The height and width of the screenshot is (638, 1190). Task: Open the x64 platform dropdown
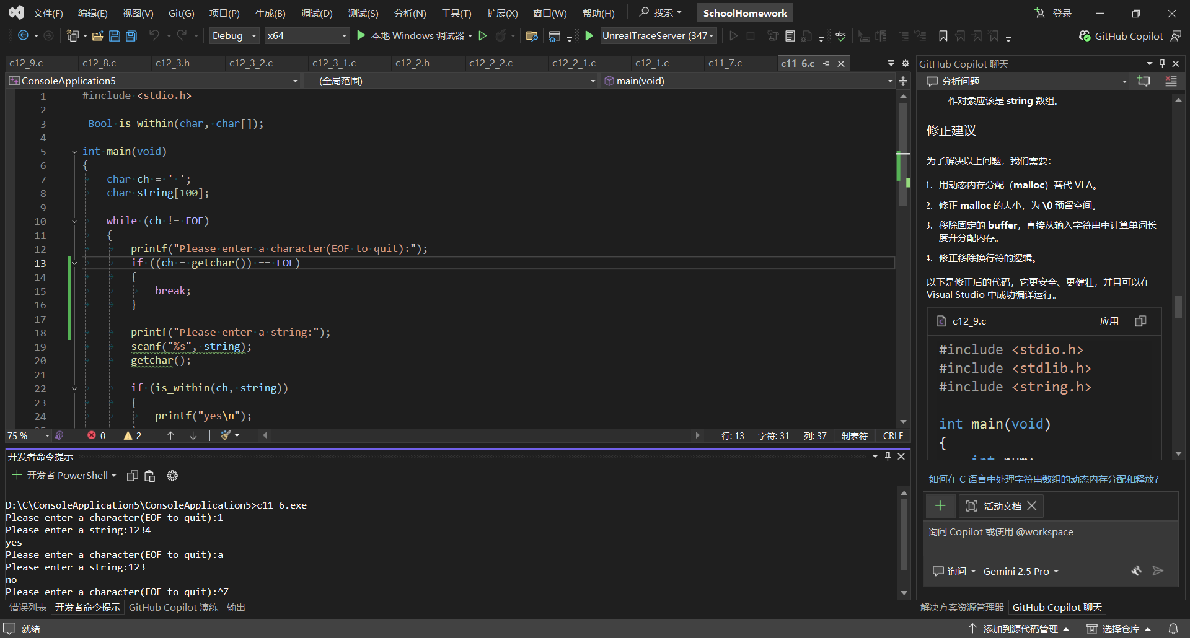307,36
